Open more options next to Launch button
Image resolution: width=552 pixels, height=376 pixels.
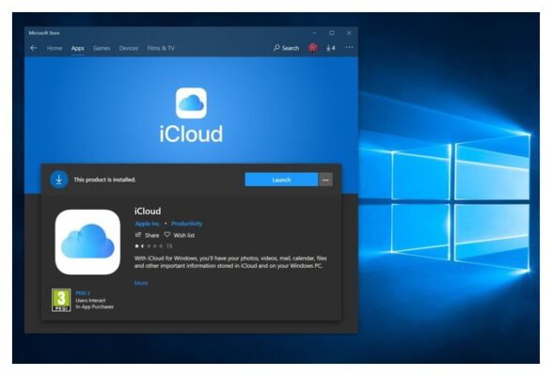(325, 180)
